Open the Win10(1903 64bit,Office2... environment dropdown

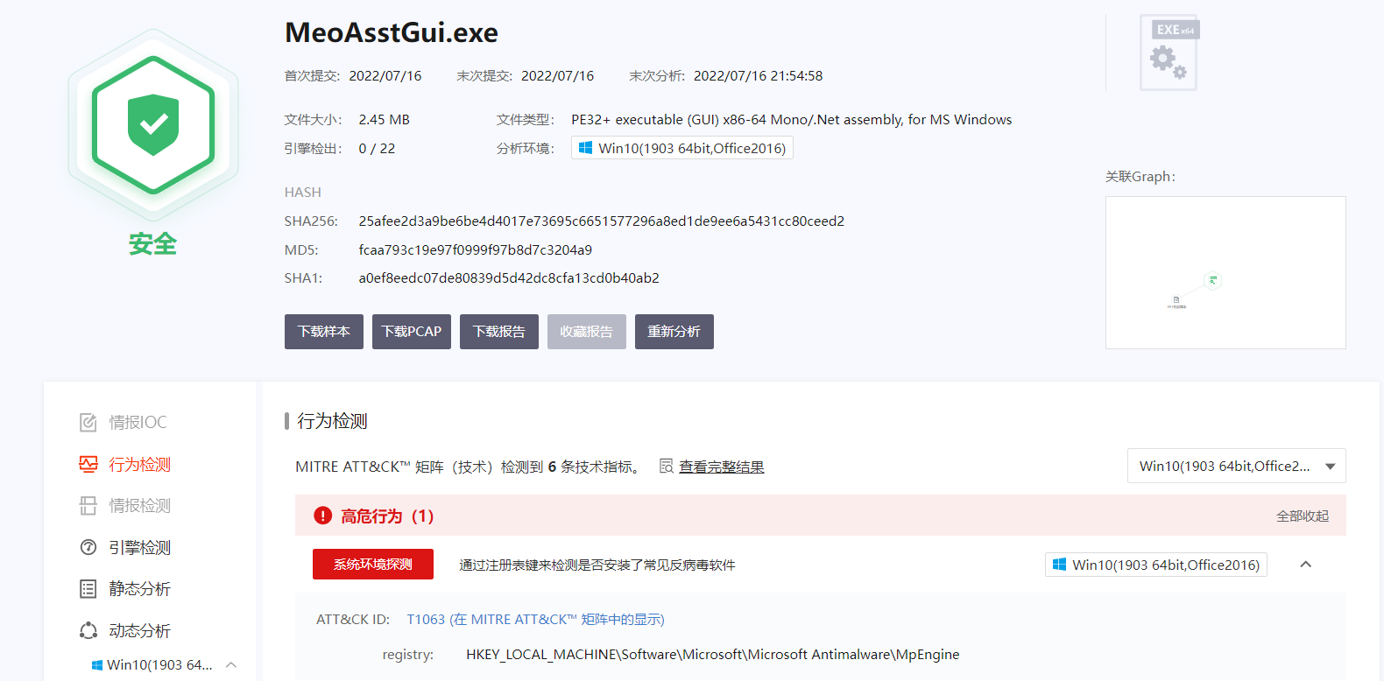pos(1236,466)
